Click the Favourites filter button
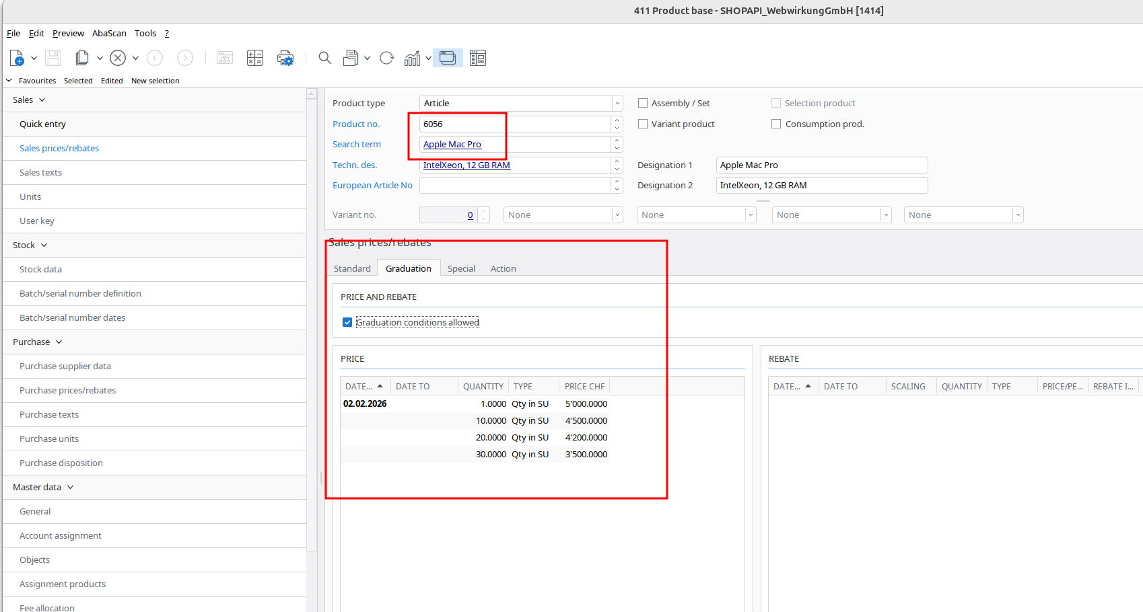 coord(37,81)
